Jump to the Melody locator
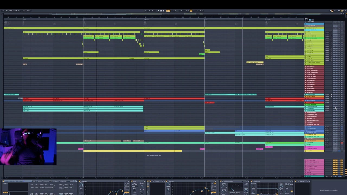The width and height of the screenshot is (347, 195). click(147, 20)
